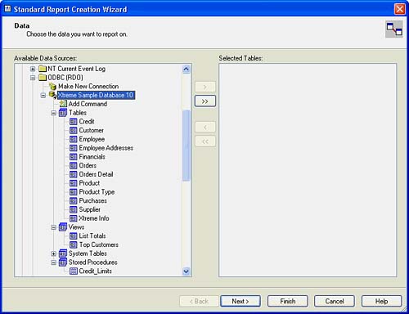Collapse the Views node

[54, 227]
